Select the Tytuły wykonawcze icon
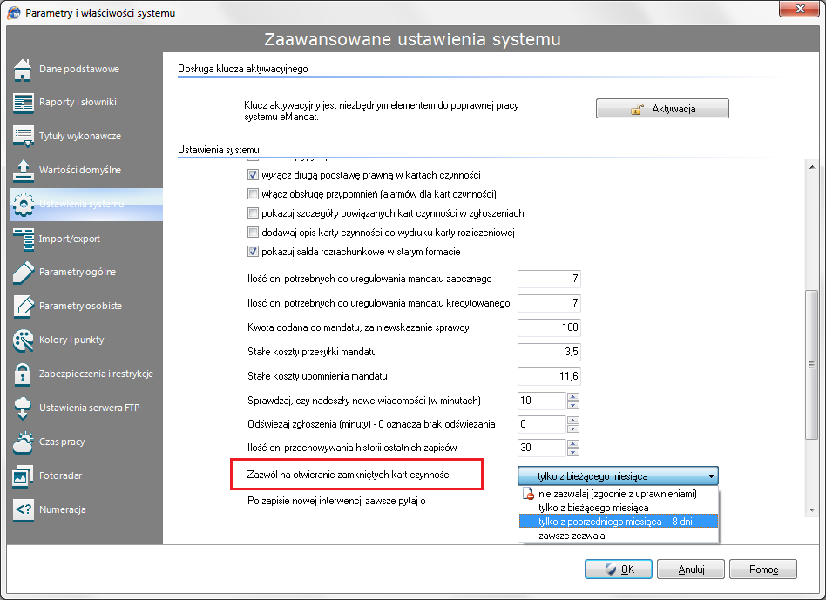The width and height of the screenshot is (826, 600). (x=24, y=137)
